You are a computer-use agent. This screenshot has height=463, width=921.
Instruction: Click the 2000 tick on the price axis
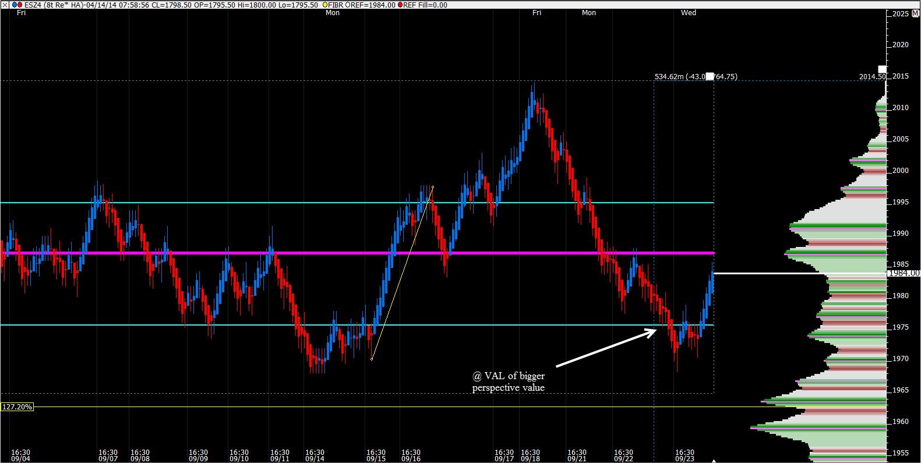coord(901,170)
